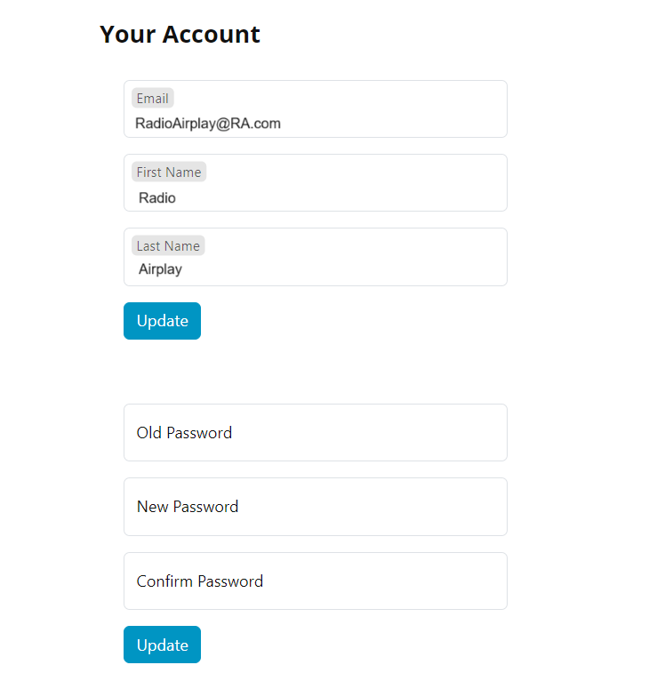
Task: Focus the New Password field
Action: click(315, 507)
